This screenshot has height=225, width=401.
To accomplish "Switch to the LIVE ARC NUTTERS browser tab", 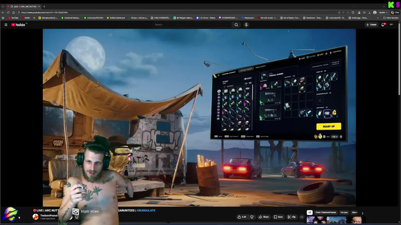I will [x=23, y=7].
